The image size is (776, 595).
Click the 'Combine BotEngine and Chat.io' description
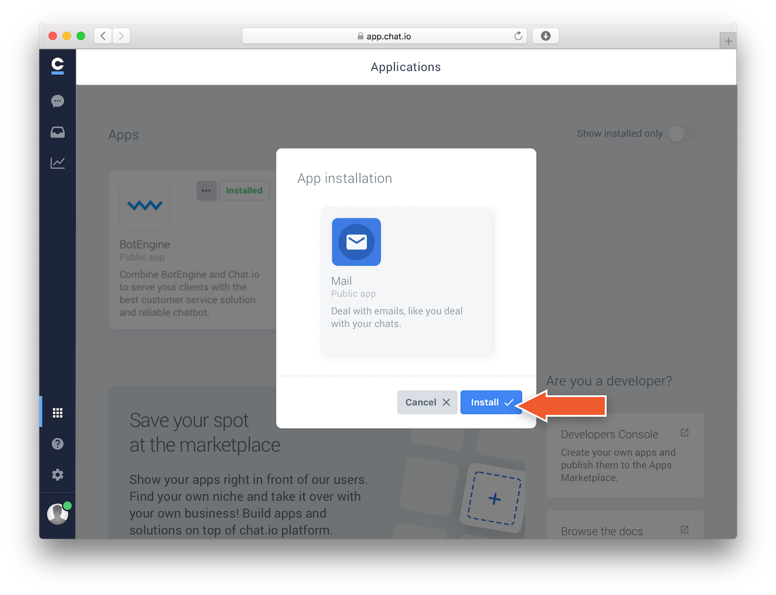coord(189,293)
